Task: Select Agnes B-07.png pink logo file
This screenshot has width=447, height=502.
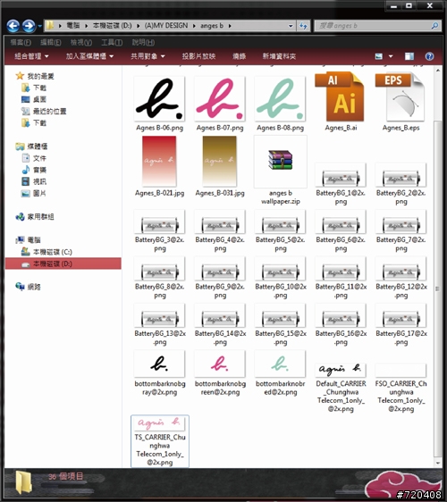Action: [220, 103]
